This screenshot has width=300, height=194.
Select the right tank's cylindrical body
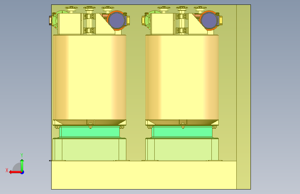(182, 77)
